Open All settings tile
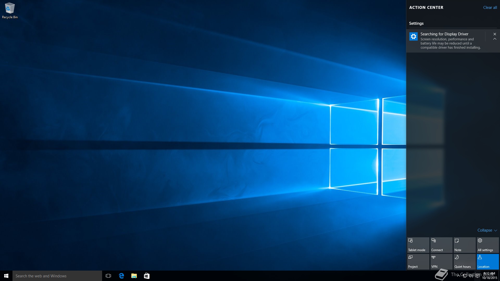This screenshot has height=281, width=500. click(488, 245)
